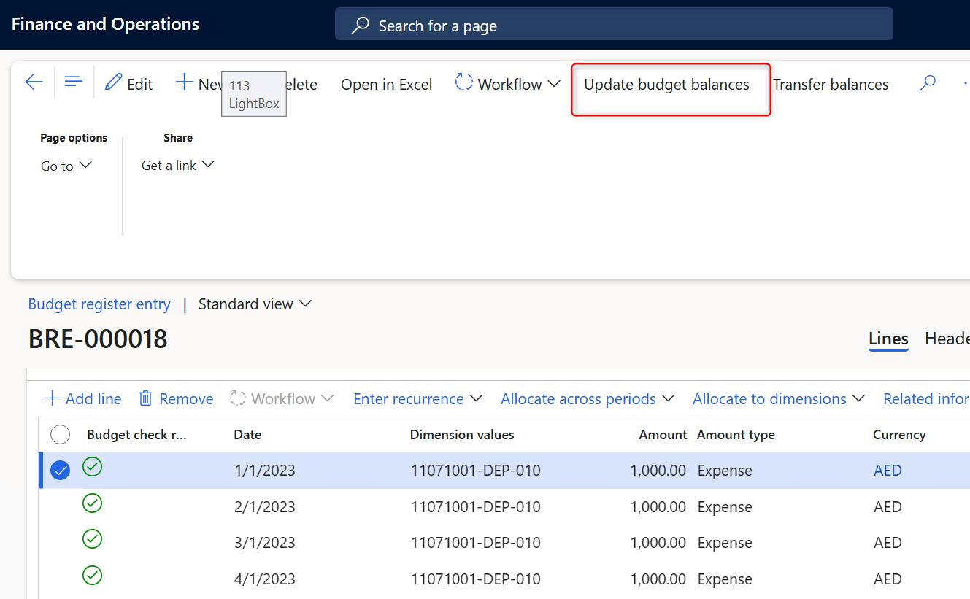Click Transfer balances button
The image size is (970, 599).
tap(831, 85)
